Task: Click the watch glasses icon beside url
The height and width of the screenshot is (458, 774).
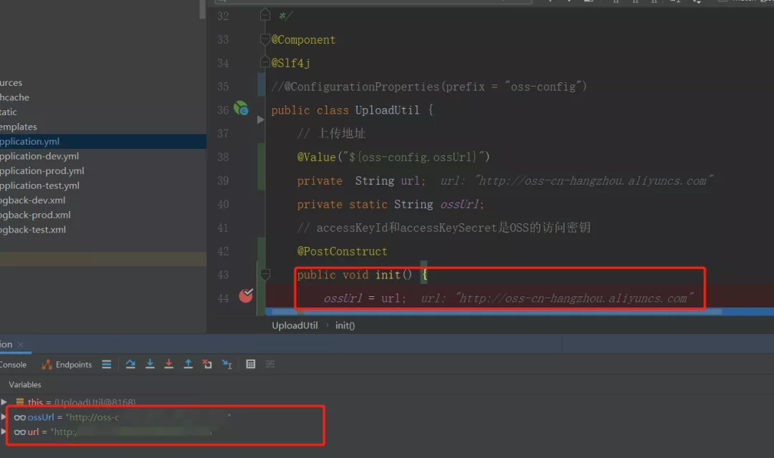Action: [20, 432]
